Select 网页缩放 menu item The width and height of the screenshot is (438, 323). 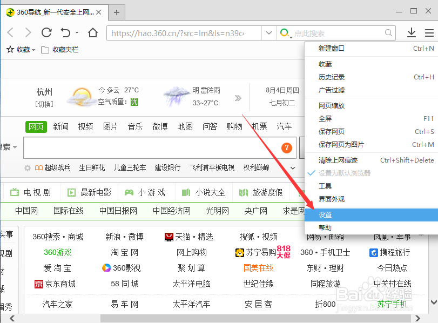(371, 106)
